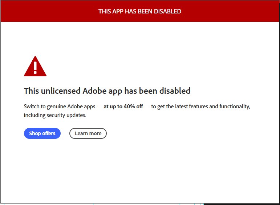
Task: Select the 'This unlicensed Adobe app has been disabled' heading
Action: (107, 91)
